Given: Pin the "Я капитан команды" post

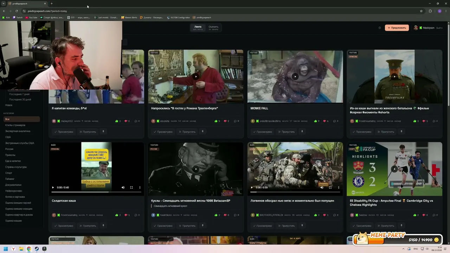Looking at the screenshot, I should pyautogui.click(x=103, y=131).
